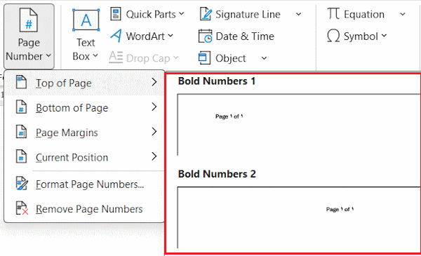This screenshot has height=256, width=421.
Task: Click the Bold Numbers 2 heading
Action: [x=217, y=174]
